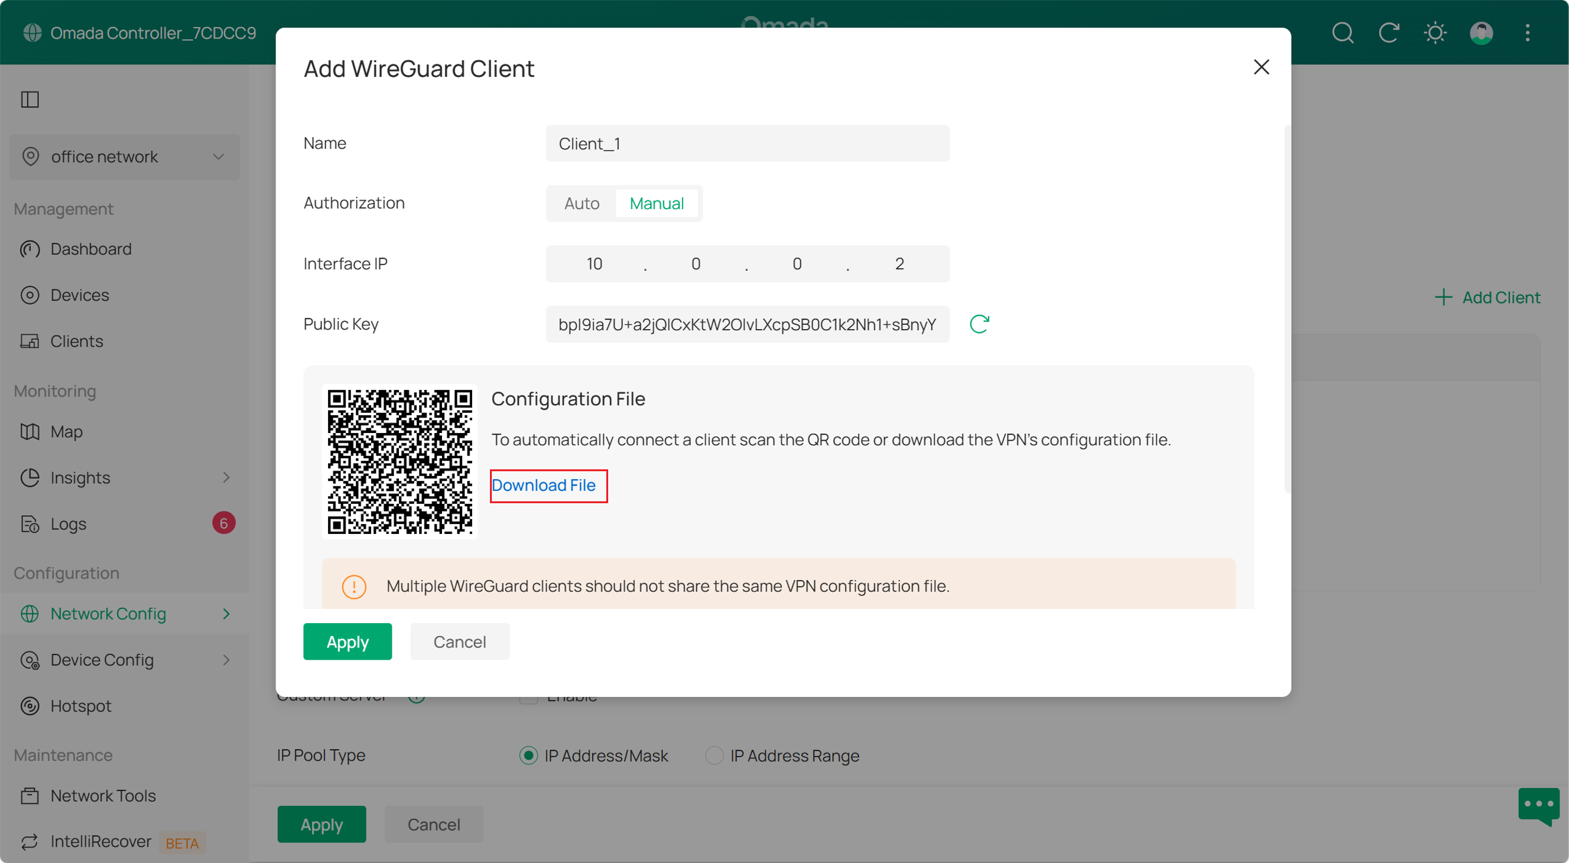
Task: Click the Device Config gear icon
Action: tap(30, 660)
